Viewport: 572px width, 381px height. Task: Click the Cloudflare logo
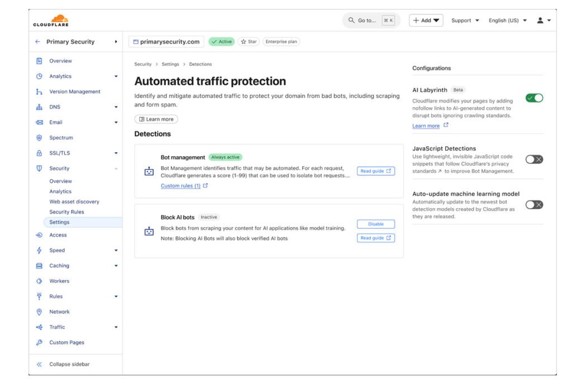51,21
